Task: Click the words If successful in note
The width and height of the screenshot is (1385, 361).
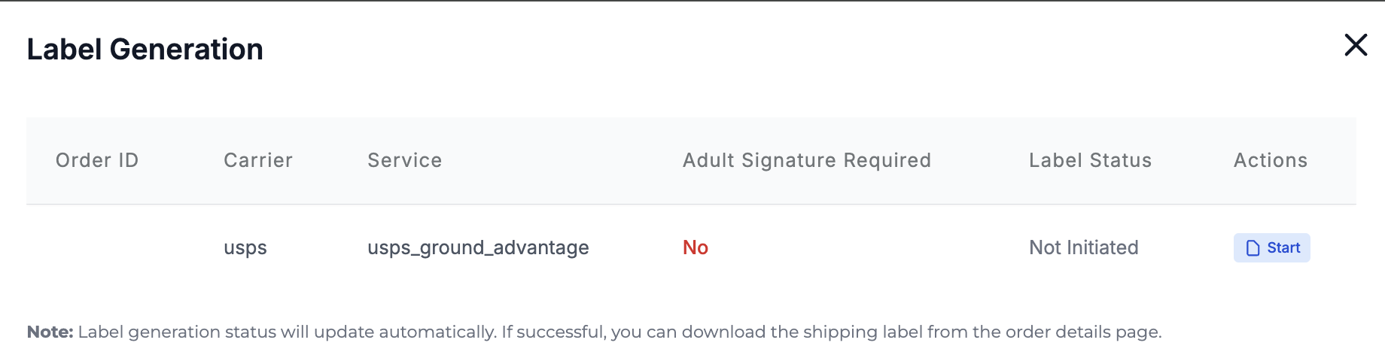Action: [553, 332]
